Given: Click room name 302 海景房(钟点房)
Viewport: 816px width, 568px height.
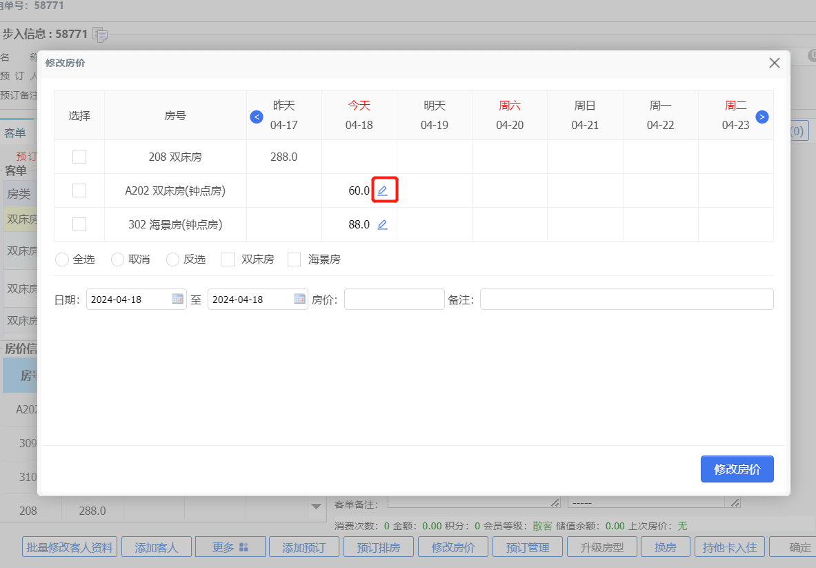Looking at the screenshot, I should point(175,224).
